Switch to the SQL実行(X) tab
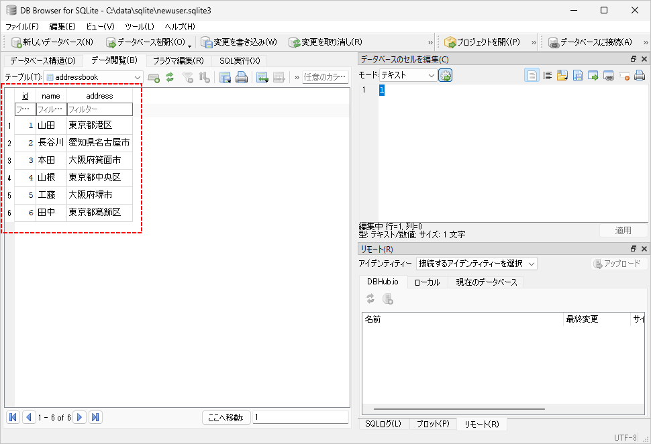The width and height of the screenshot is (651, 444). click(239, 60)
